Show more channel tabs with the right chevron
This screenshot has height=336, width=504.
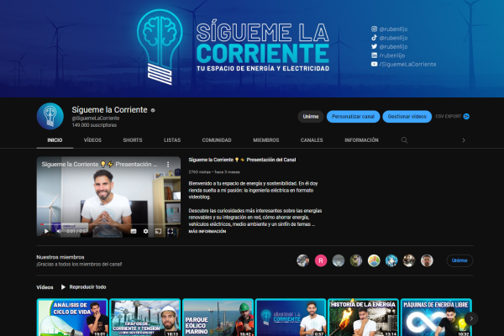(464, 140)
